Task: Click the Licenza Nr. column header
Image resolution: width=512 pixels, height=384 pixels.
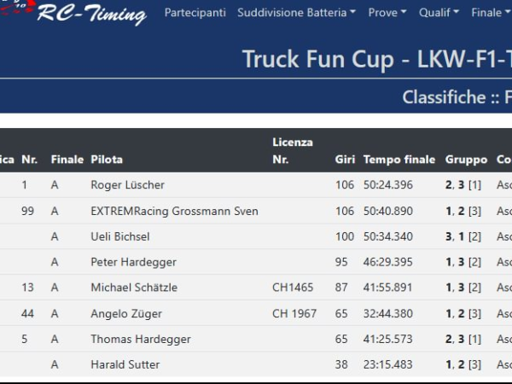Action: pos(293,150)
